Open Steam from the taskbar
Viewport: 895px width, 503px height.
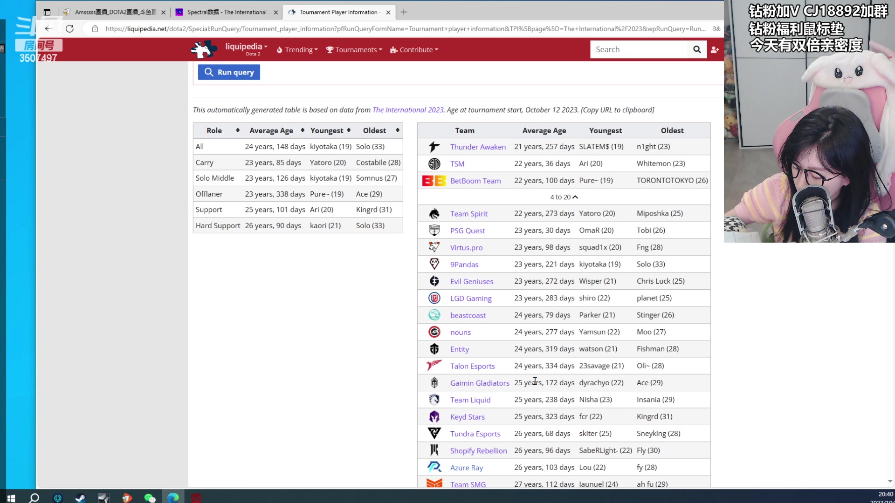80,498
